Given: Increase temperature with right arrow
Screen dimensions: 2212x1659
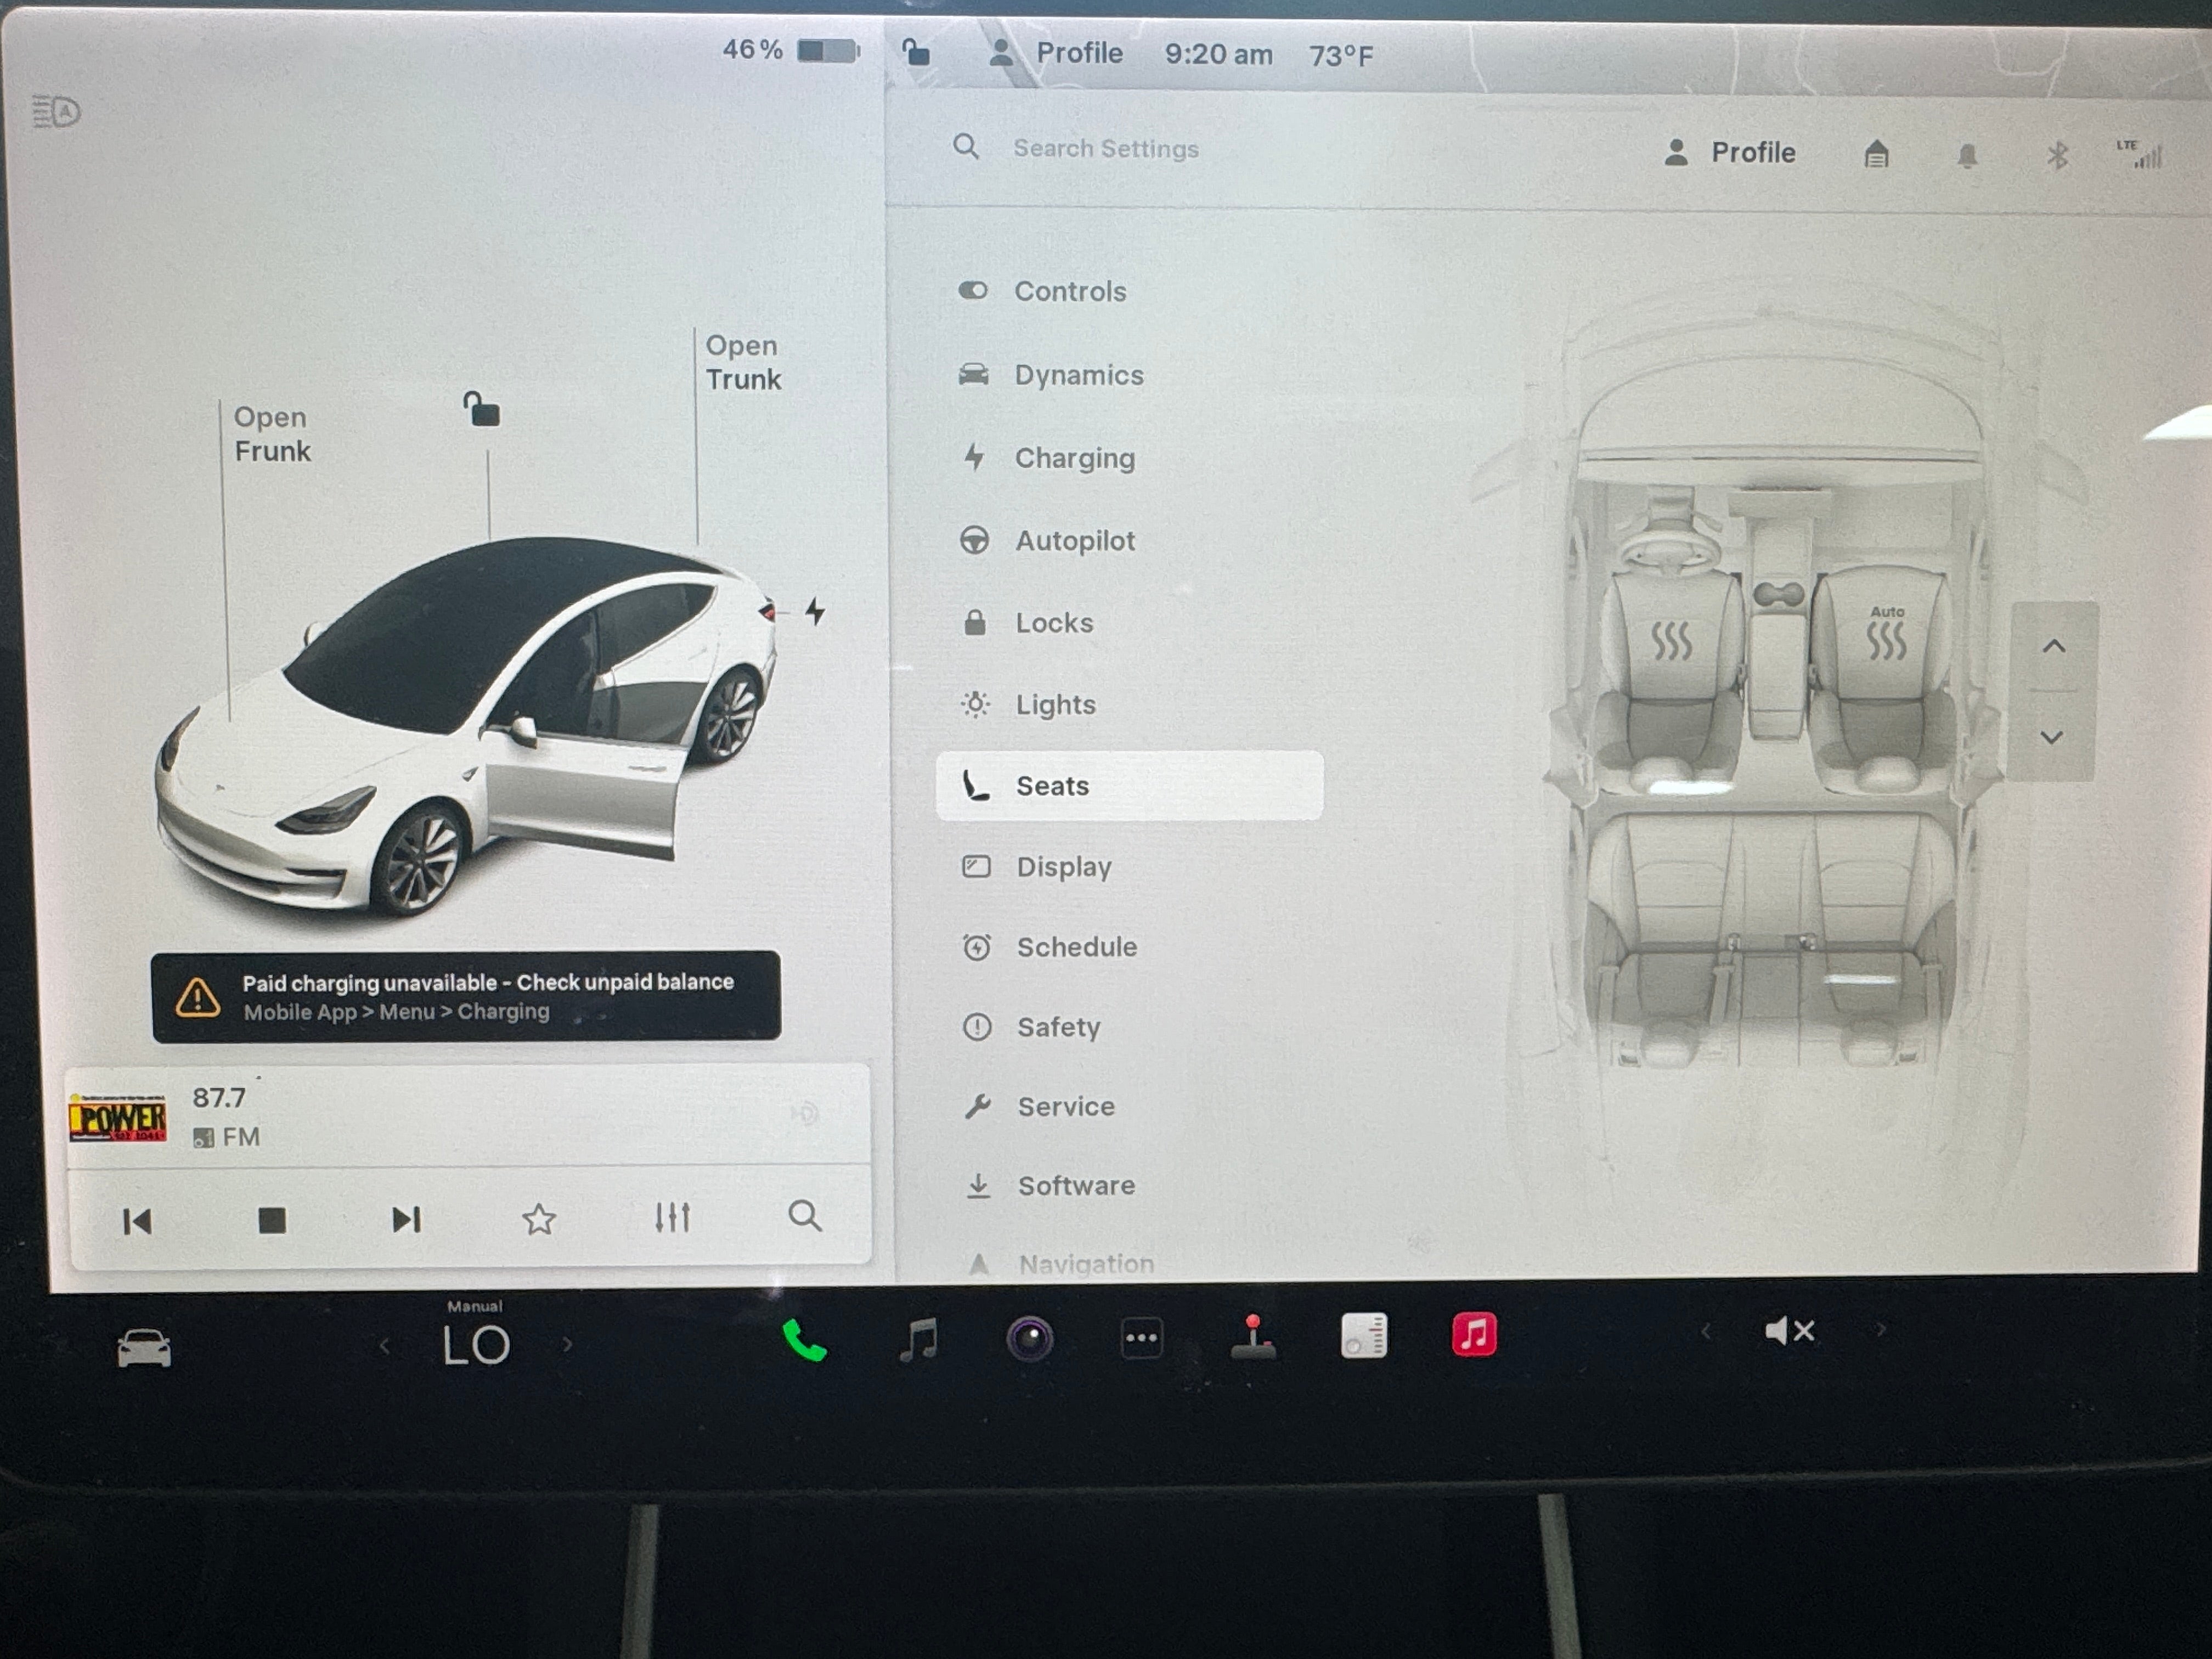Looking at the screenshot, I should click(x=568, y=1345).
